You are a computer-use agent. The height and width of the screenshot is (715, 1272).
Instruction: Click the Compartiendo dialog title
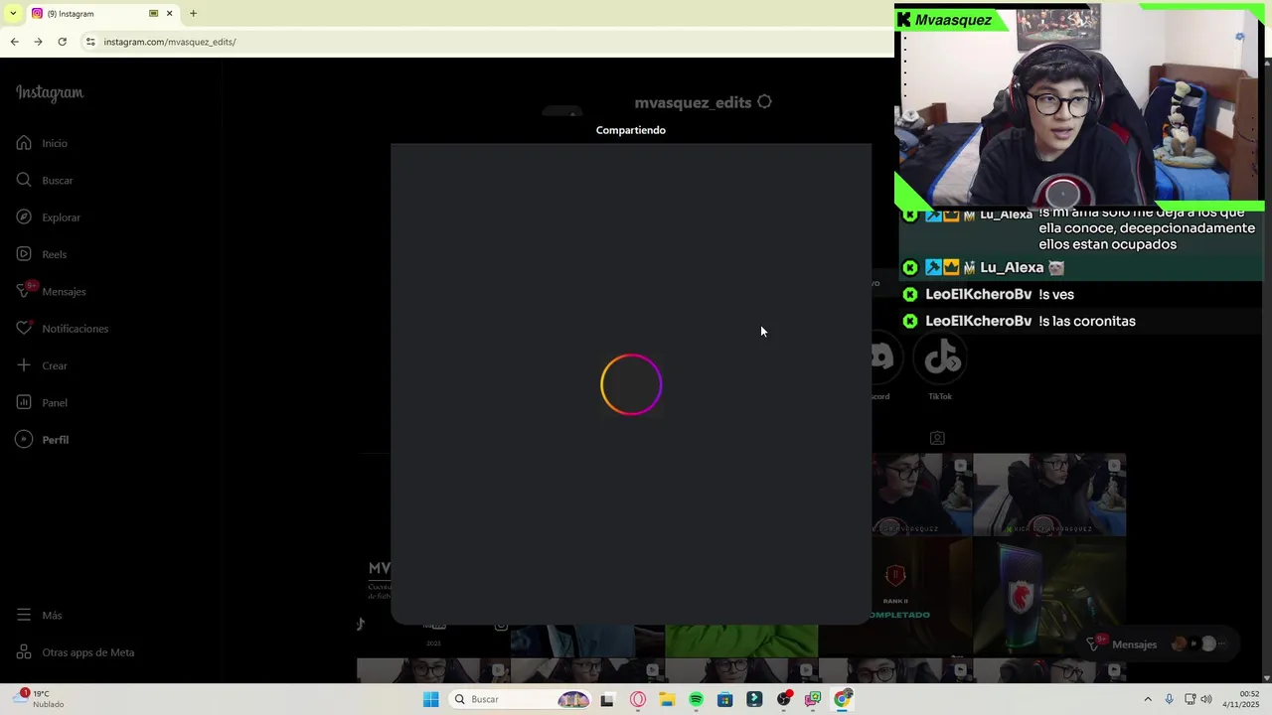point(631,130)
